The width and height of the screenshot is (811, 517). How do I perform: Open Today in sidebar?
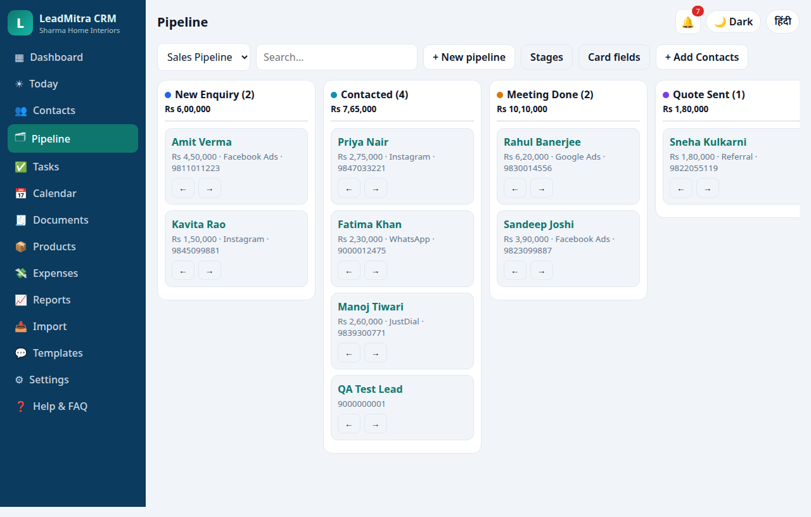[73, 84]
